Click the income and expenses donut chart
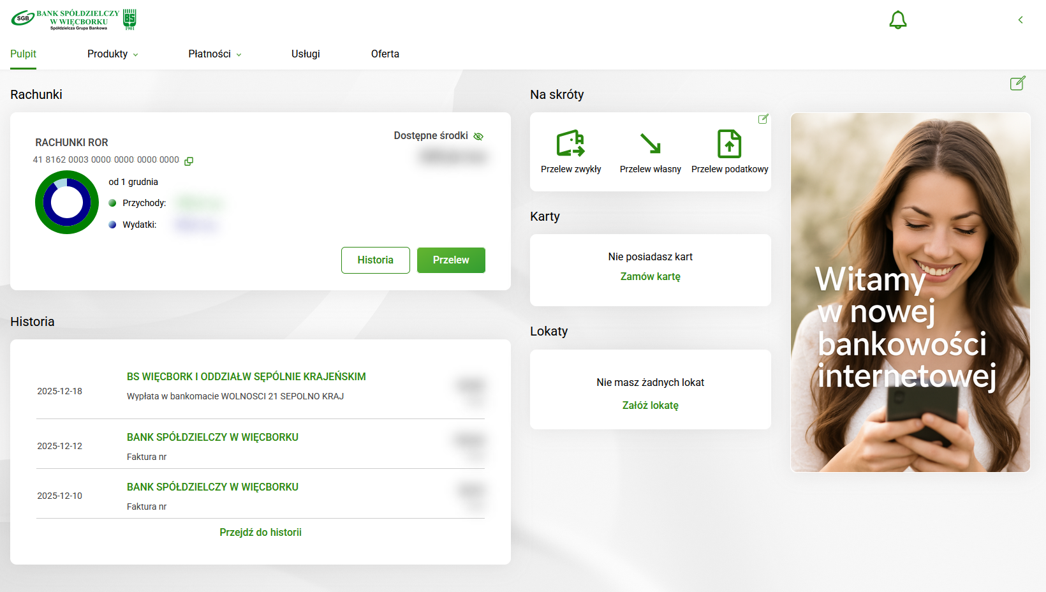 (67, 202)
